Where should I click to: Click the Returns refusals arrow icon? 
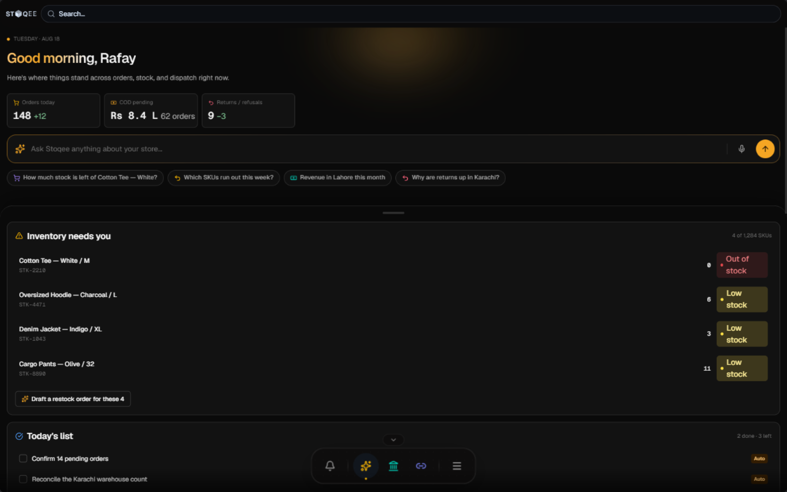coord(211,102)
